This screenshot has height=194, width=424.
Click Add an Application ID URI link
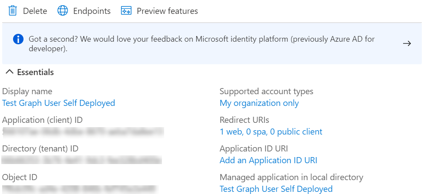269,160
